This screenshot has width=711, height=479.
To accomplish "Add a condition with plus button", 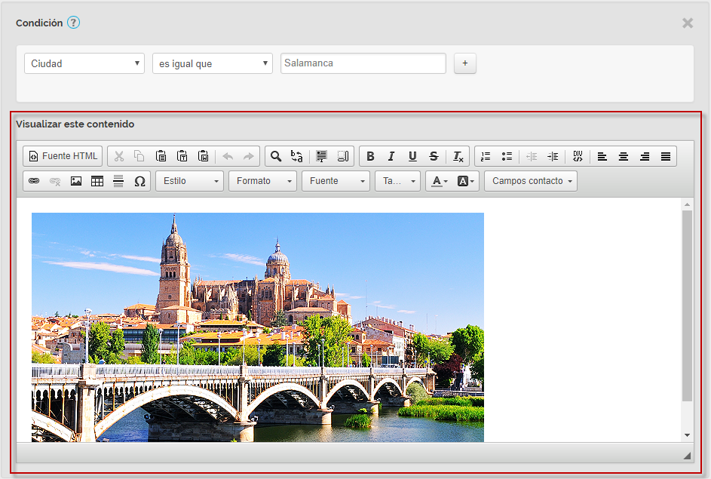I will click(x=464, y=63).
